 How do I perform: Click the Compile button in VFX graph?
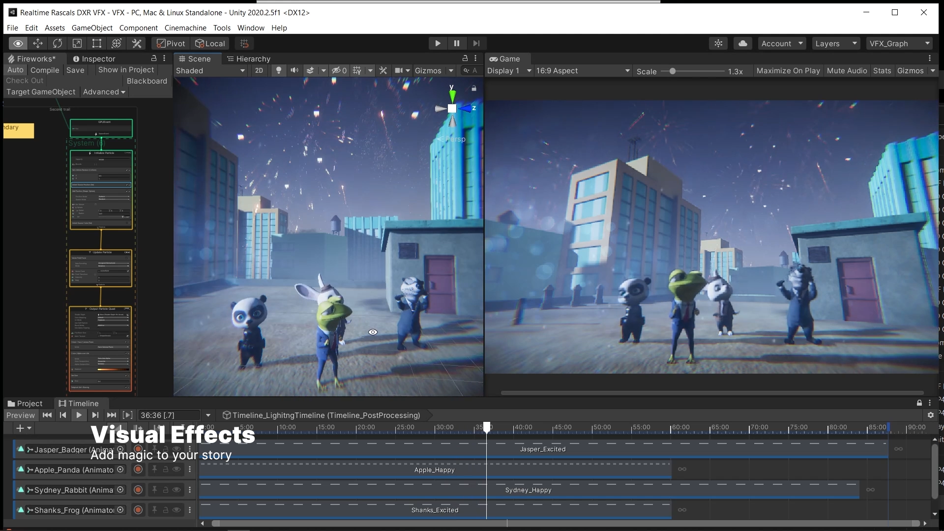[x=45, y=70]
